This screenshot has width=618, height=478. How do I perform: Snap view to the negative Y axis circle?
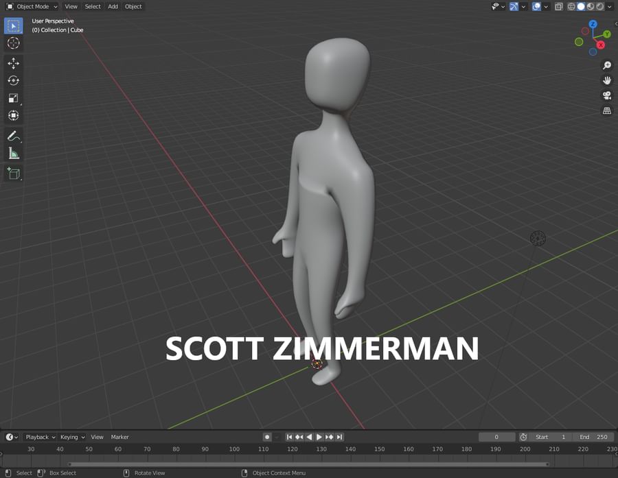click(x=579, y=42)
